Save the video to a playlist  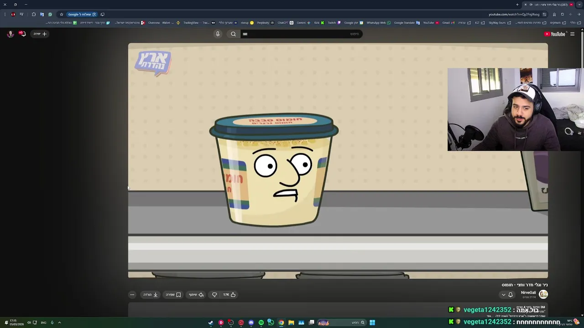click(173, 295)
